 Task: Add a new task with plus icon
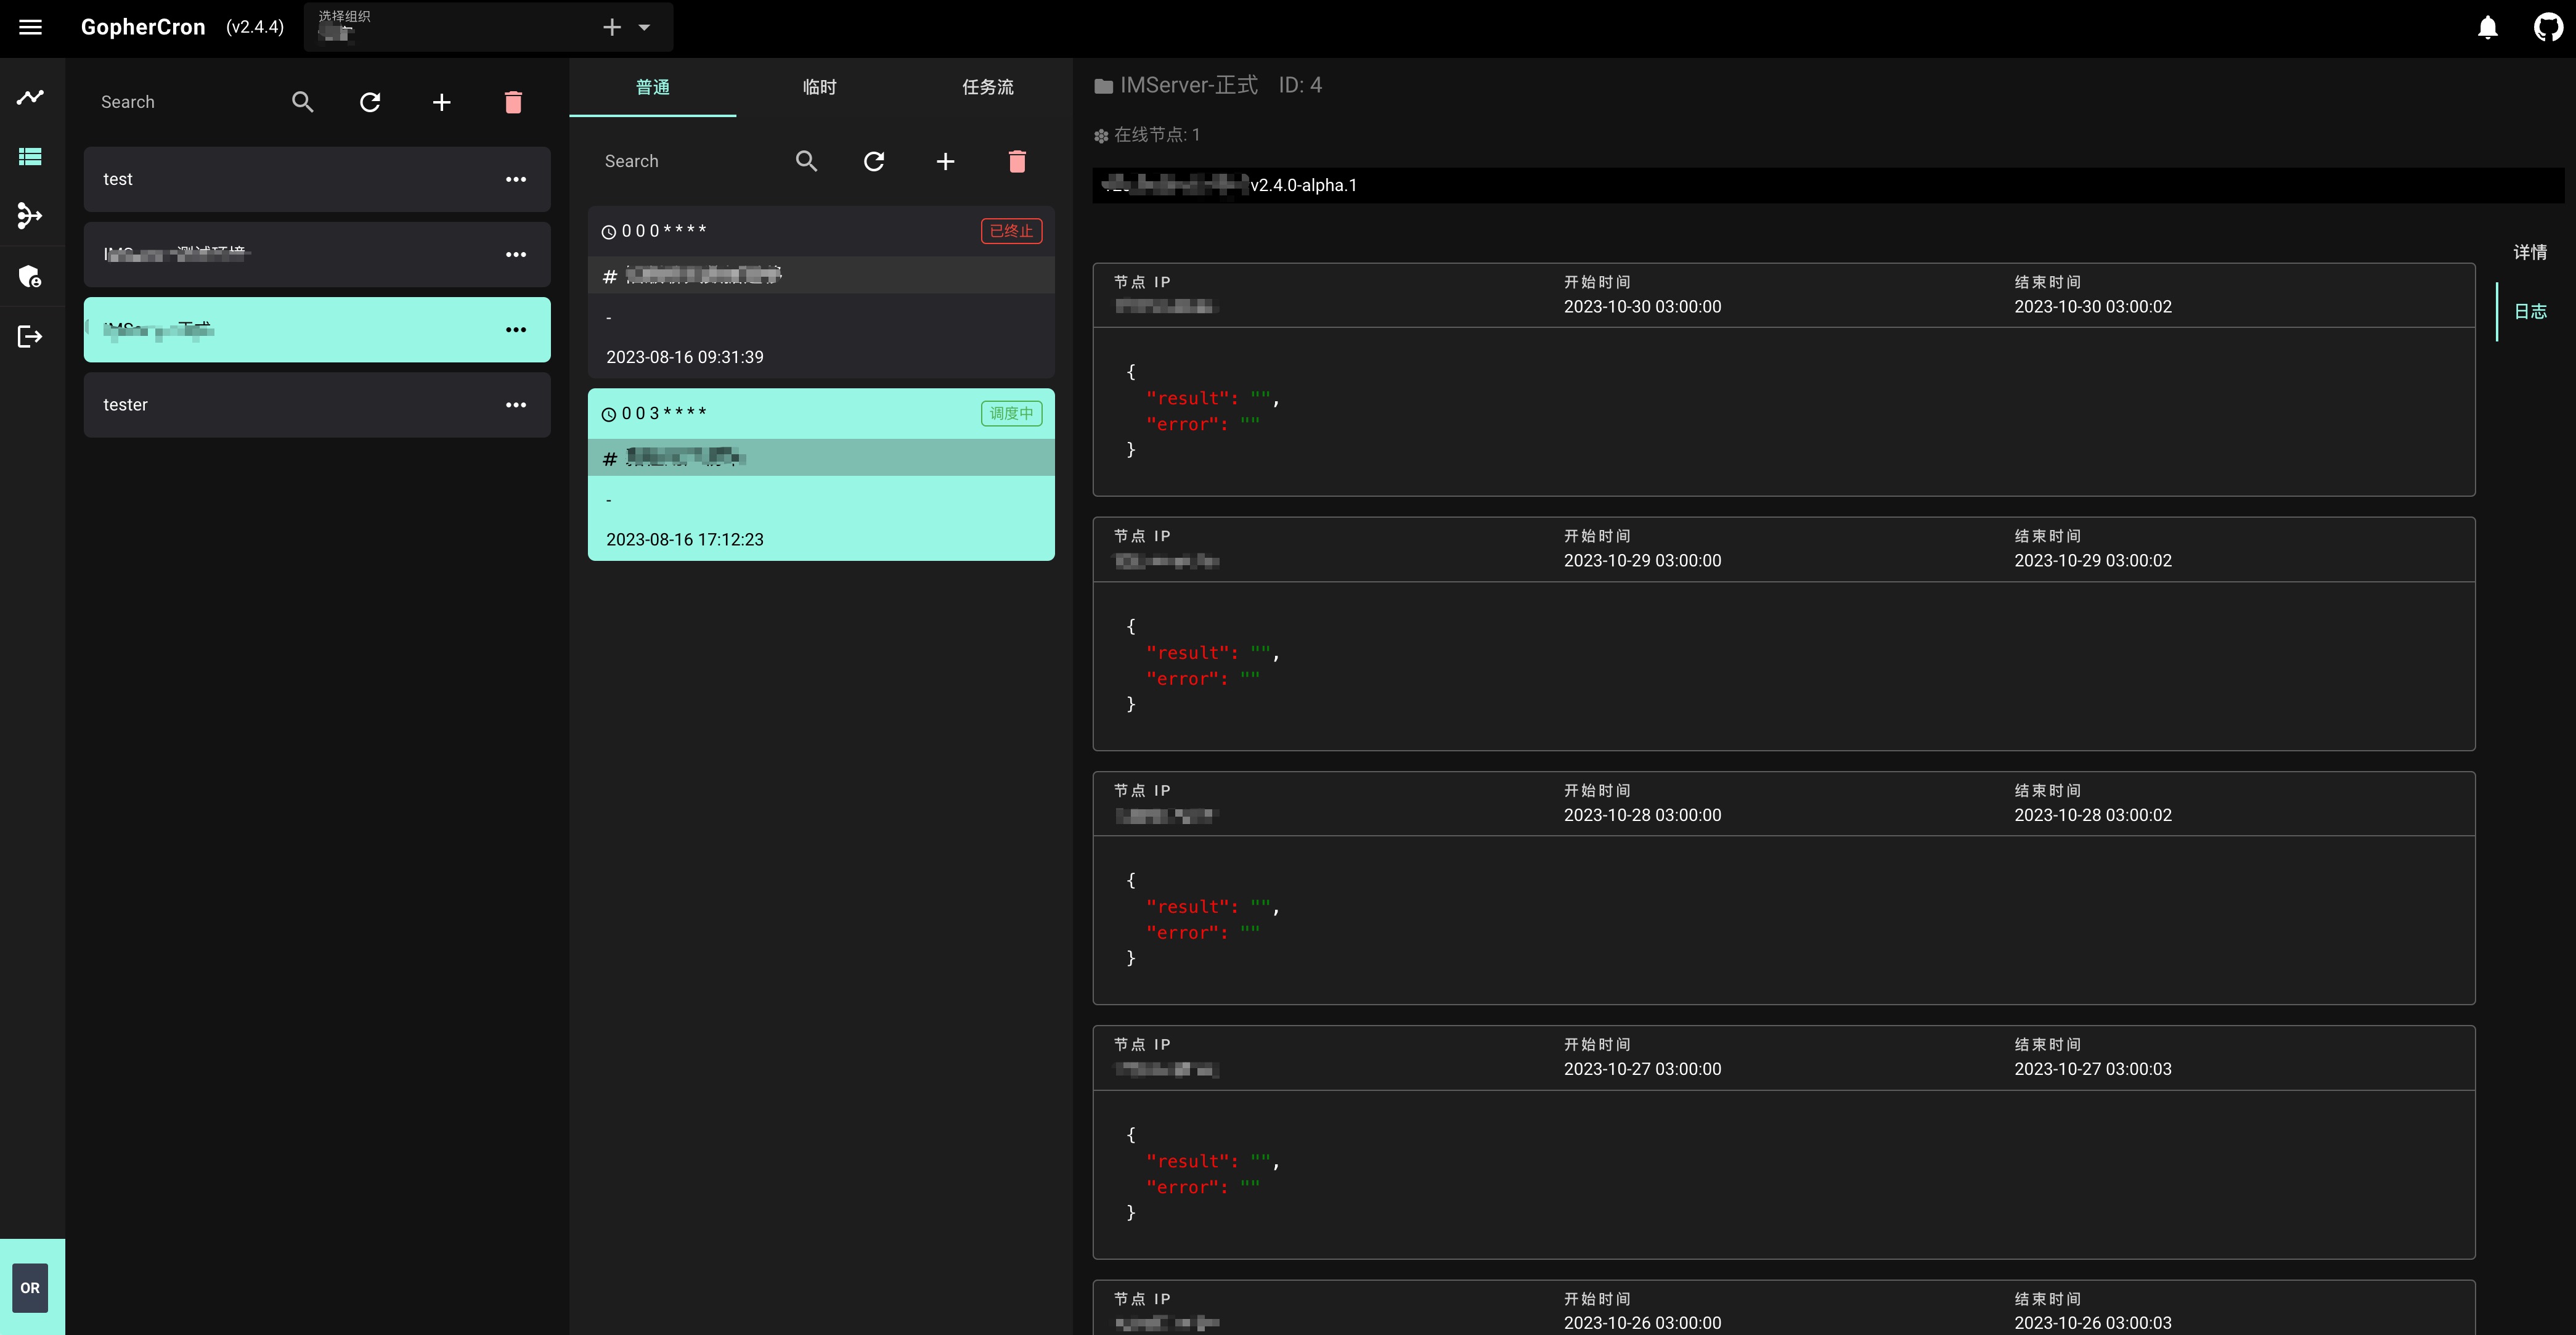pyautogui.click(x=945, y=161)
